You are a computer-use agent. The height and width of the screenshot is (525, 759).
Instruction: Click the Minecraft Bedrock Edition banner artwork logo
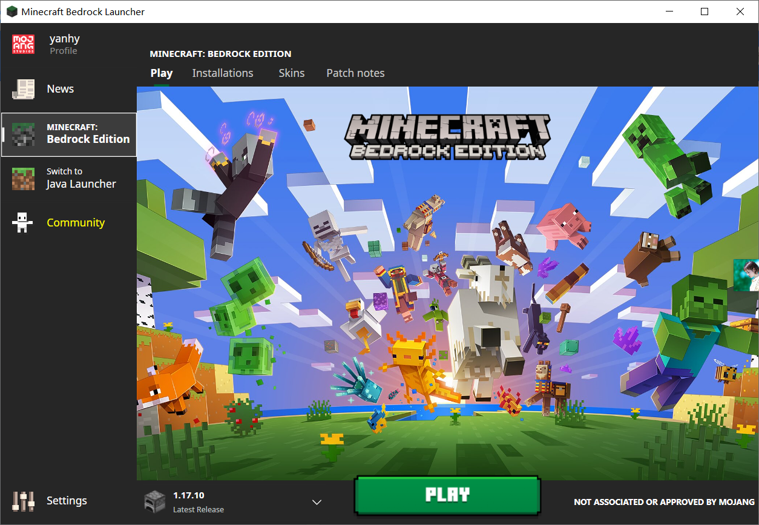pos(447,136)
